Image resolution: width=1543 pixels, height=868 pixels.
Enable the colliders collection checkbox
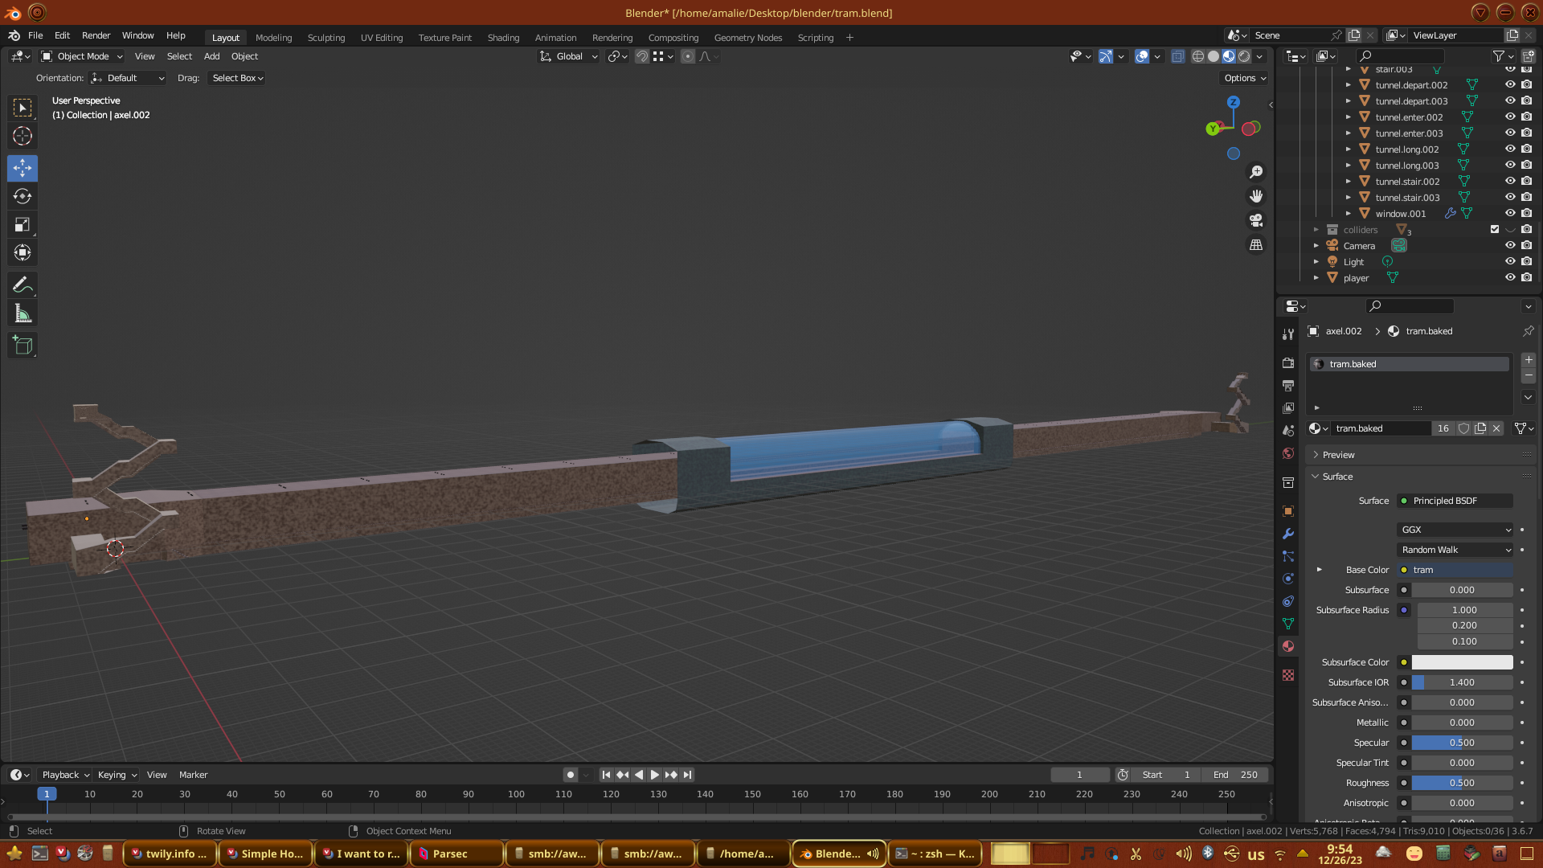pyautogui.click(x=1495, y=229)
